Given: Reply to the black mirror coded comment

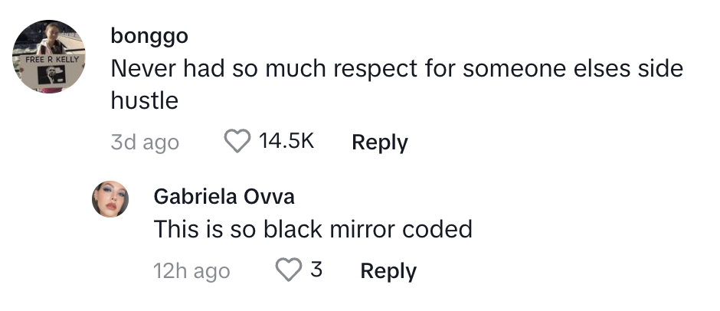Looking at the screenshot, I should [388, 271].
